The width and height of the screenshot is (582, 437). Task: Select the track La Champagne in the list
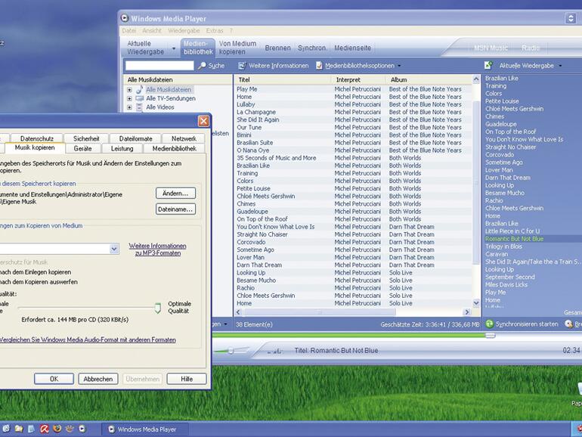(256, 112)
